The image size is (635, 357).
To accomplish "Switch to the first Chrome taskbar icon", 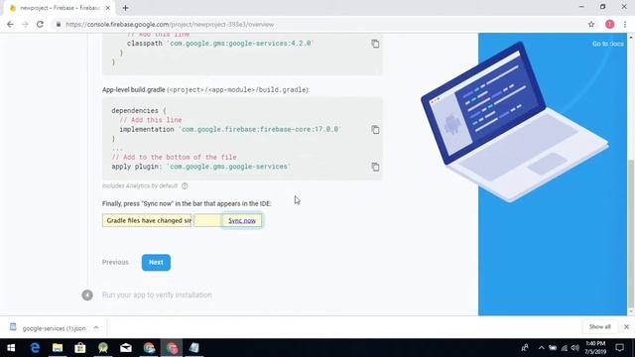I will click(149, 348).
